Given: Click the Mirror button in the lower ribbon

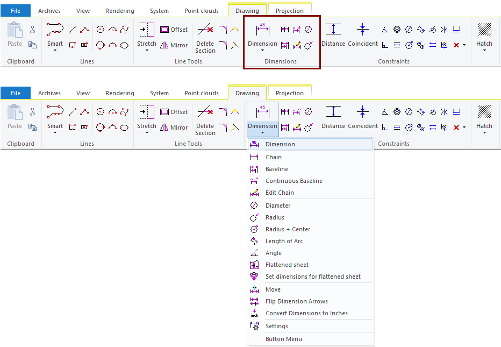Looking at the screenshot, I should point(174,128).
